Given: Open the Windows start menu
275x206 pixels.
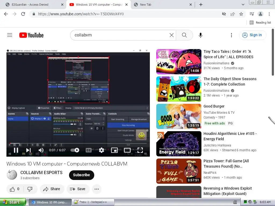Looking at the screenshot, I should tap(13, 202).
